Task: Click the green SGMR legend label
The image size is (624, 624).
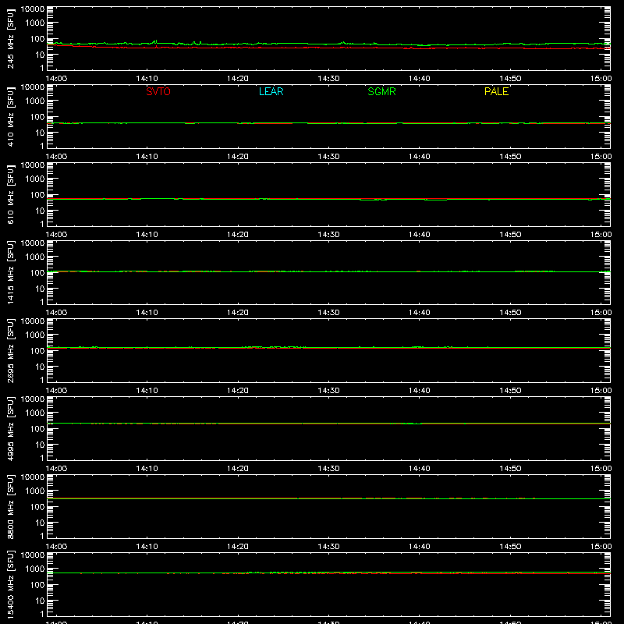Action: (381, 91)
